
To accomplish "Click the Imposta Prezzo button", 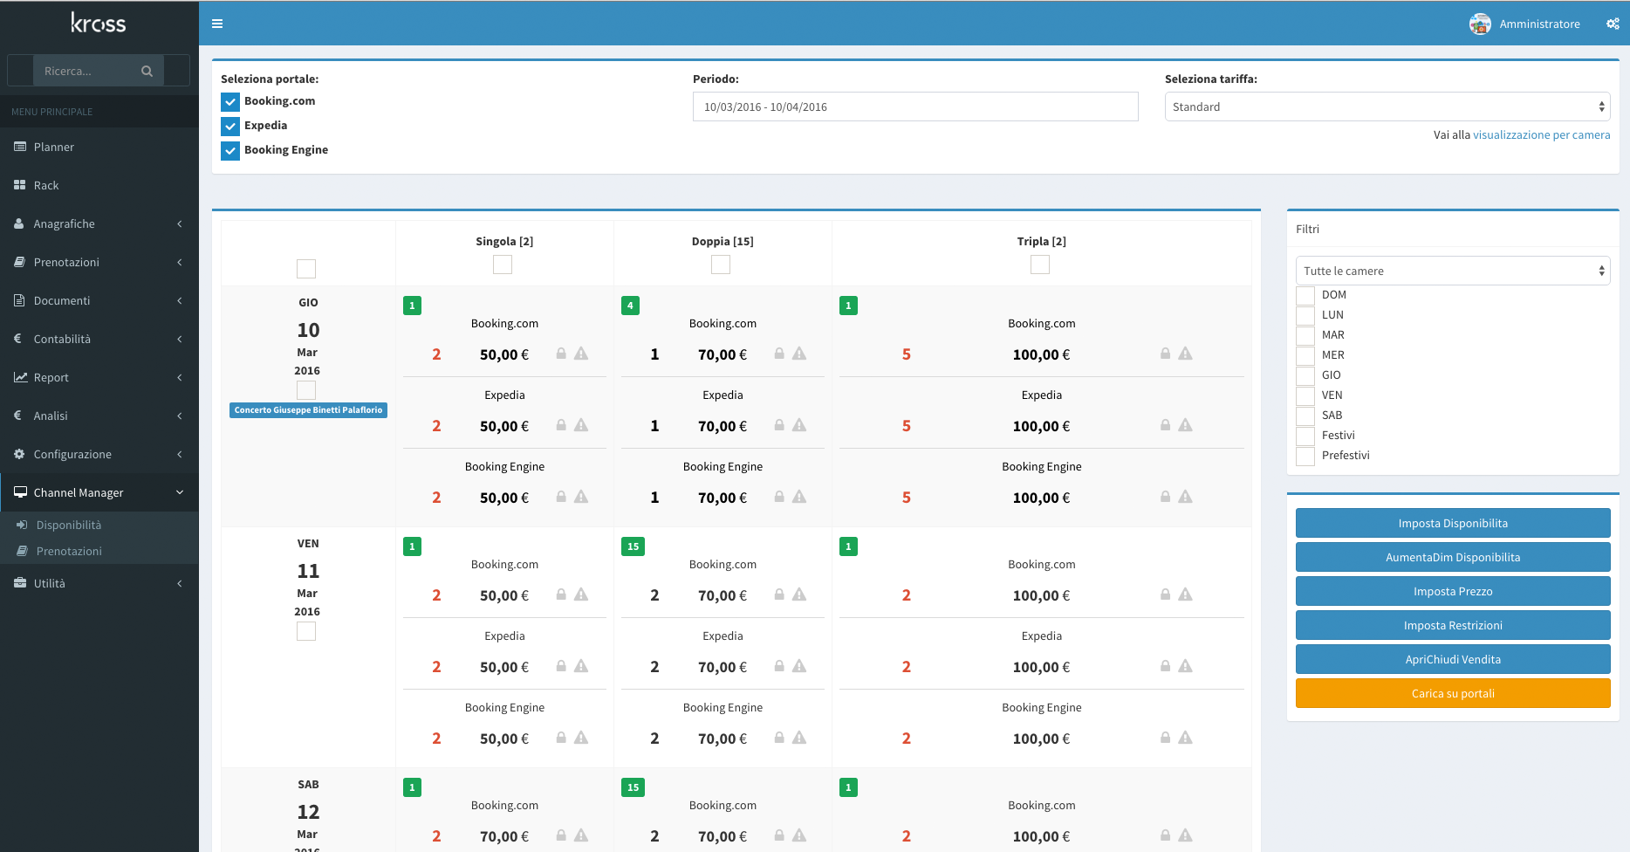I will click(1453, 591).
